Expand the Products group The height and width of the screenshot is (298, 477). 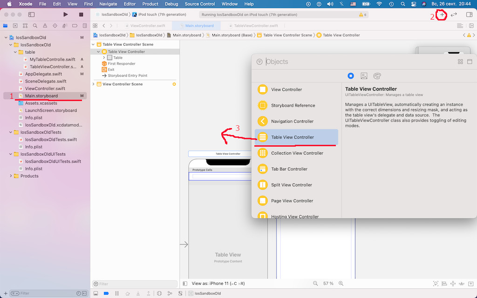point(11,176)
